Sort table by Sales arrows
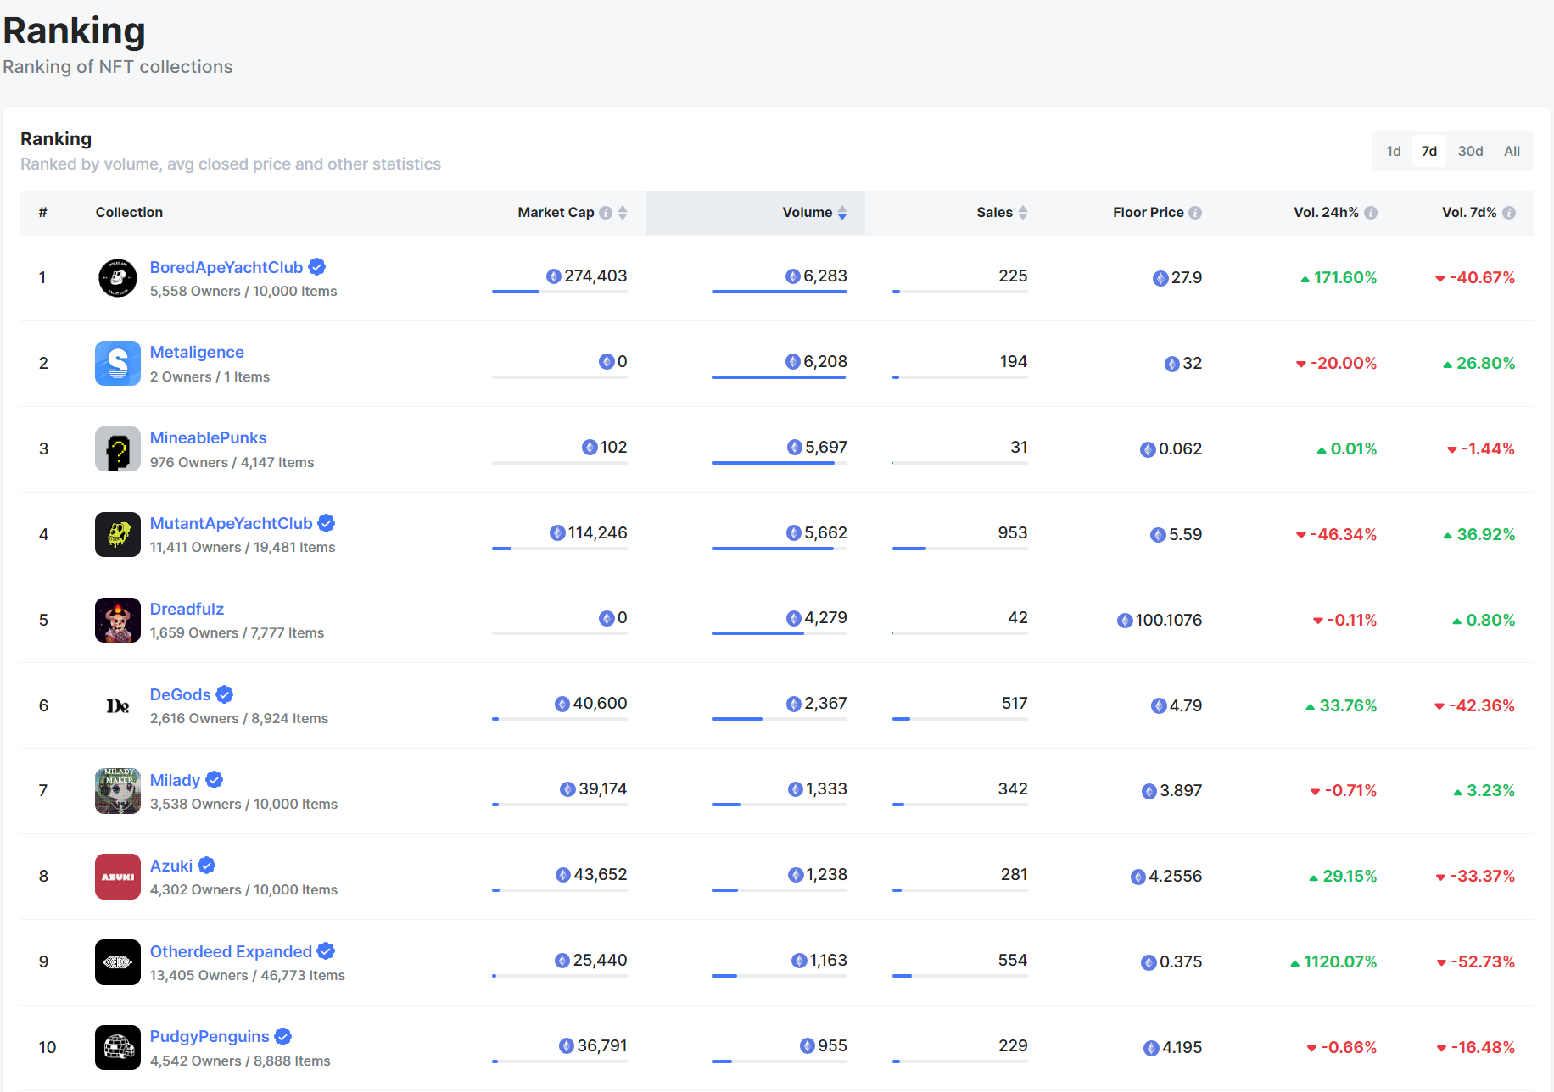 1023,213
